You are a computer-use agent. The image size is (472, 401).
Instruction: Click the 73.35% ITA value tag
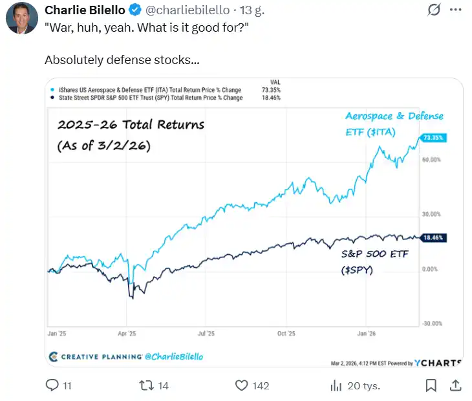431,138
